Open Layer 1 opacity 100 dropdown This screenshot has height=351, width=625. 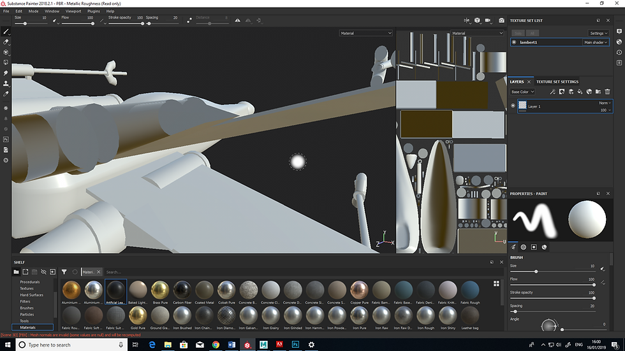coord(605,110)
